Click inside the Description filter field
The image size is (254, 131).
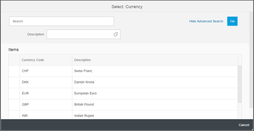coord(80,34)
